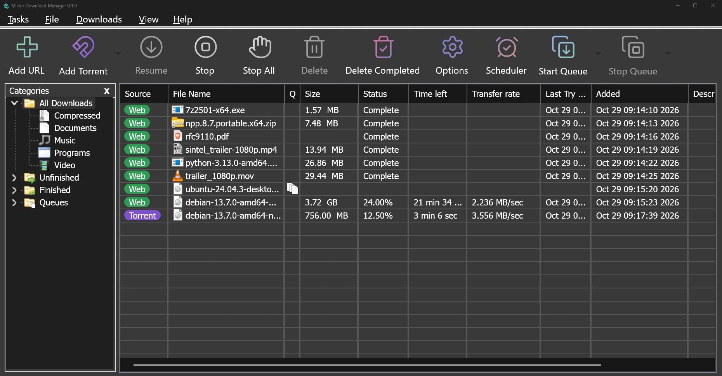722x376 pixels.
Task: Select the Video category
Action: point(65,165)
